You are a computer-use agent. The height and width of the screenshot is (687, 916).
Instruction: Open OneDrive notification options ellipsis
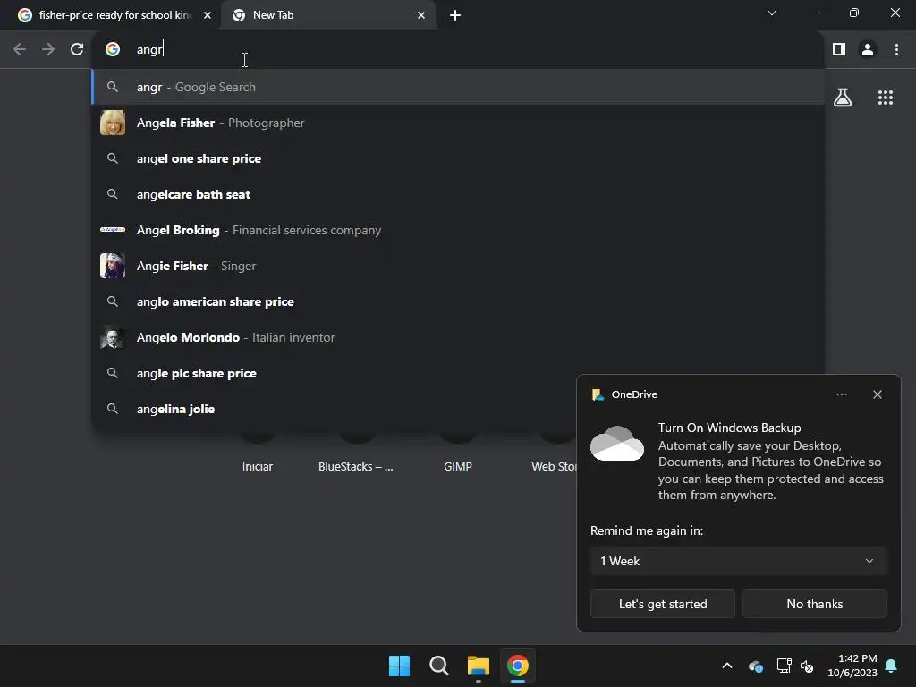pyautogui.click(x=841, y=394)
